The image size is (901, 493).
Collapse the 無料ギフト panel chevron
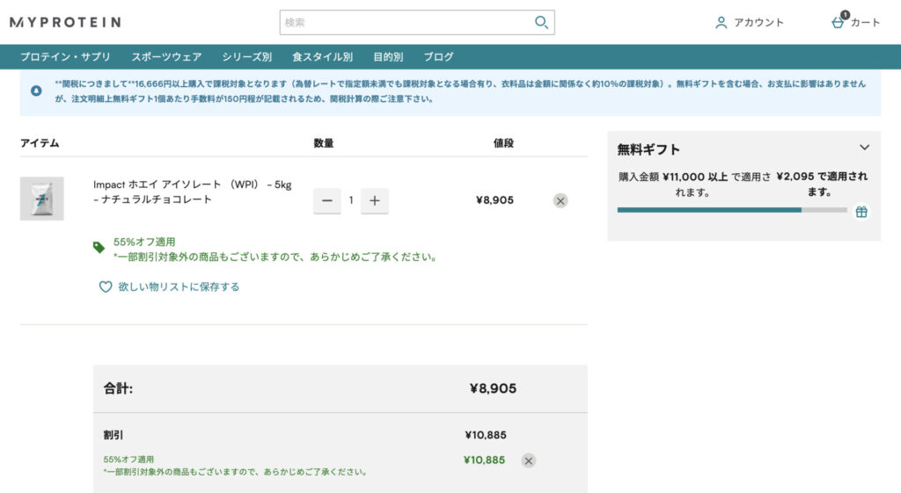(x=864, y=148)
